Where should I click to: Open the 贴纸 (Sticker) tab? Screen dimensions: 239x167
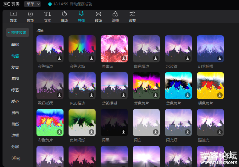(x=64, y=17)
